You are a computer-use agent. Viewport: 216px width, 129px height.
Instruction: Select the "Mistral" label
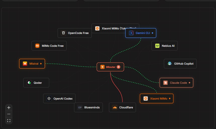tap(34, 64)
